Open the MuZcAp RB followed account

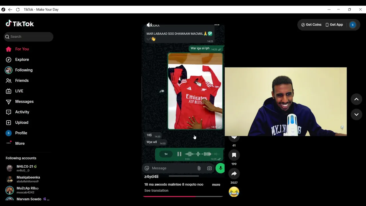[23, 190]
